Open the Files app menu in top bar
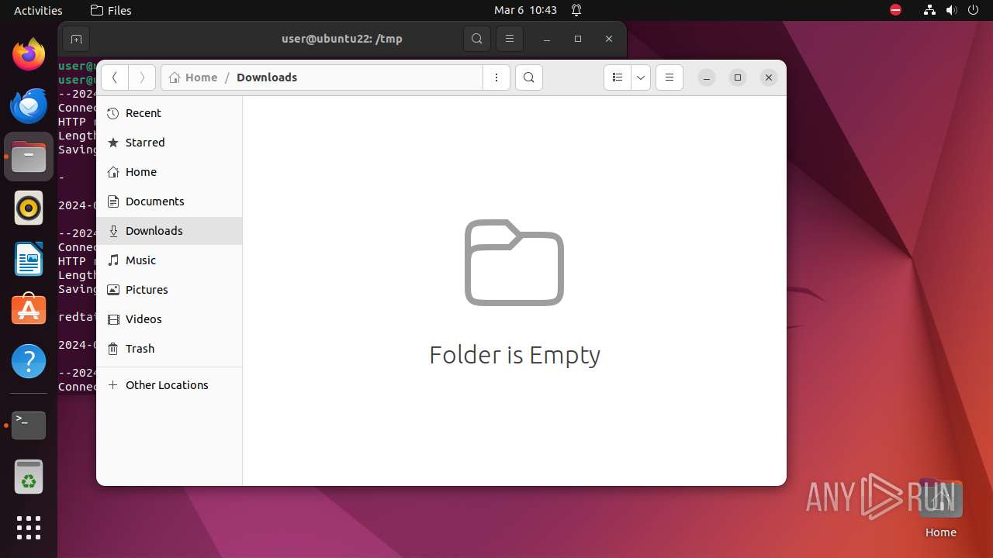The width and height of the screenshot is (993, 558). coord(111,10)
